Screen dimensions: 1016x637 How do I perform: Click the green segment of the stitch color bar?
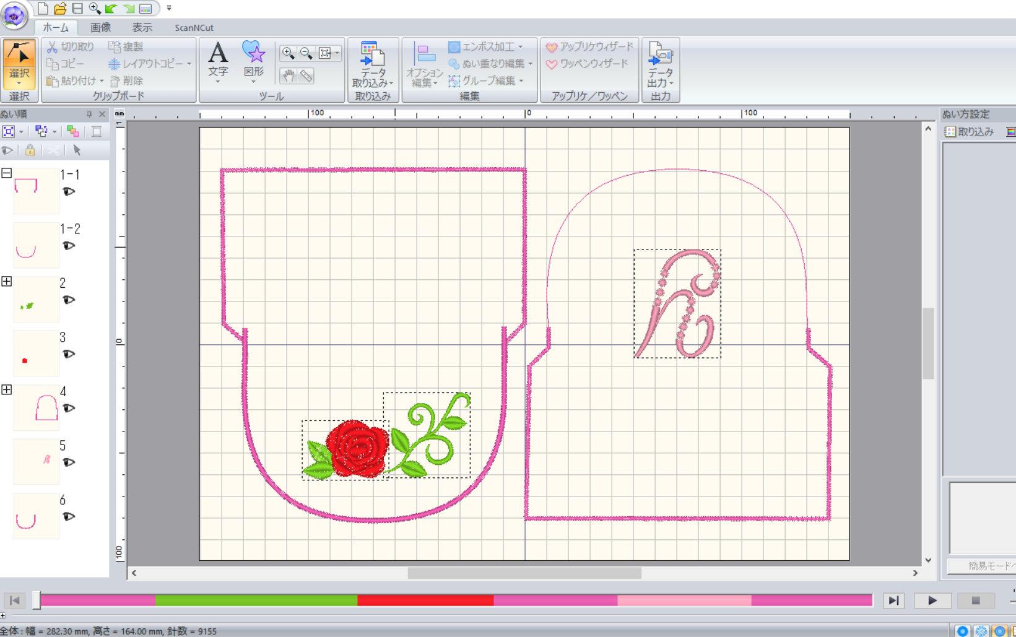point(256,600)
